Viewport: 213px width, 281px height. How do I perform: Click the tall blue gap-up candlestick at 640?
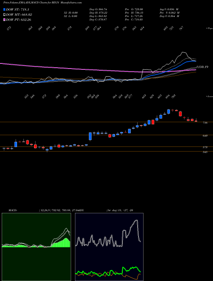tap(90, 136)
